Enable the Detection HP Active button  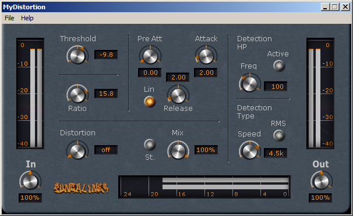click(279, 66)
